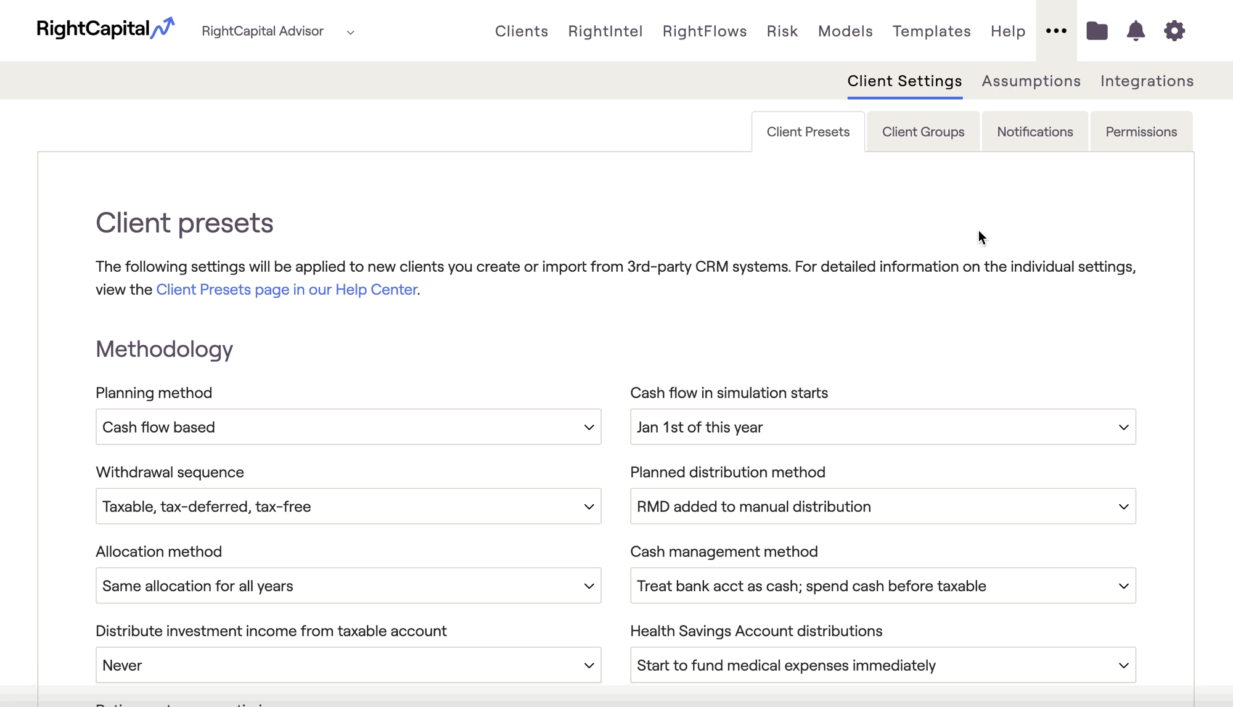The width and height of the screenshot is (1233, 707).
Task: Open the Cash flow in simulation starts dropdown
Action: click(883, 427)
